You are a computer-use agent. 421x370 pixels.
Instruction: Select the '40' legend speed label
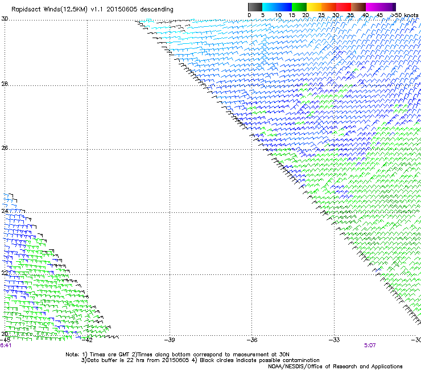[x=365, y=15]
